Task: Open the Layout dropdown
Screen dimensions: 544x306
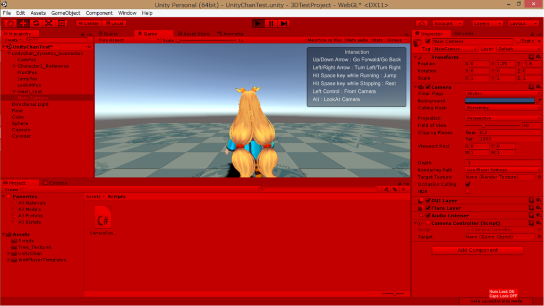Action: pyautogui.click(x=523, y=23)
